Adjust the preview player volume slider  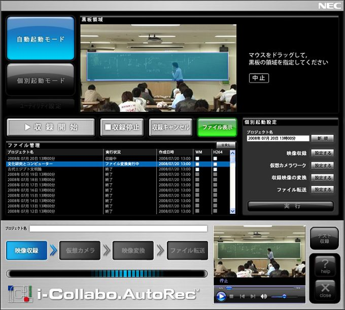tap(284, 297)
